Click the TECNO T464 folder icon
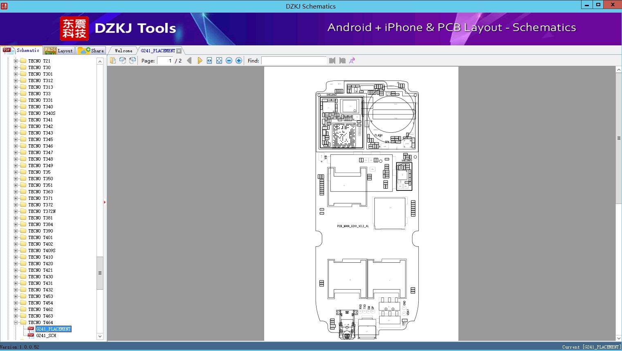Viewport: 622px width, 351px height. 23,322
